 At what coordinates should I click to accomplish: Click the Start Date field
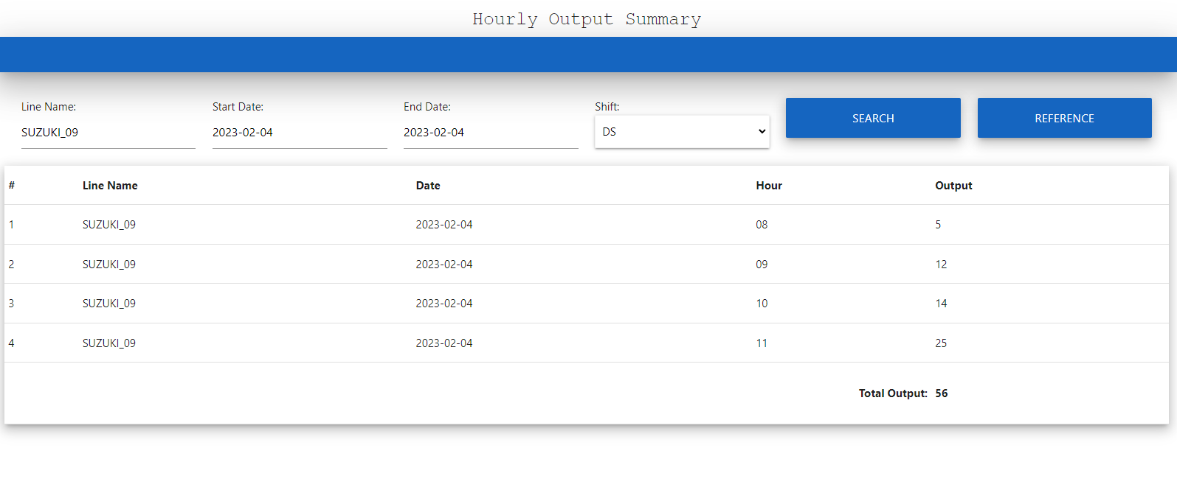[x=299, y=133]
